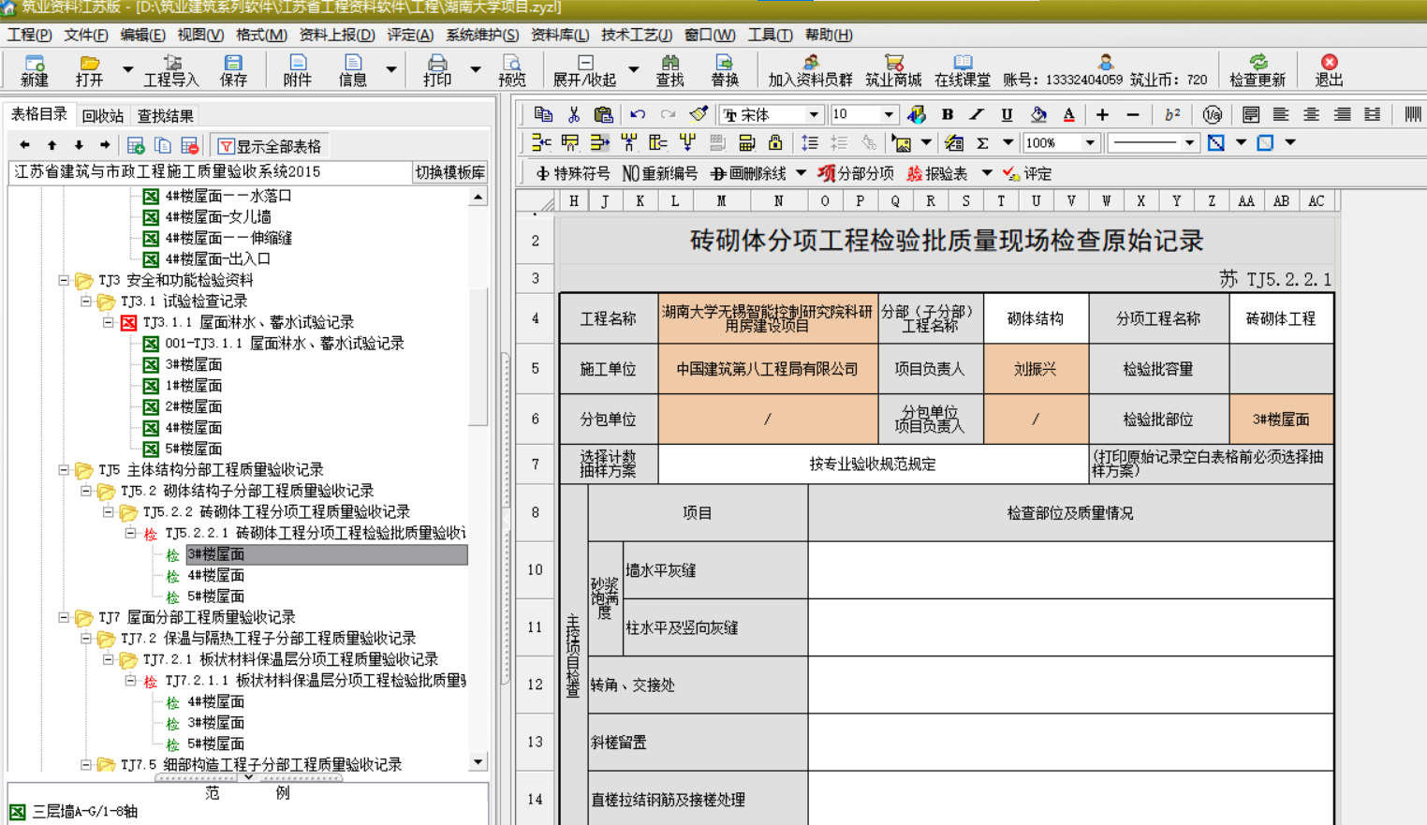
Task: Click the 切换模板库 button
Action: pos(450,172)
